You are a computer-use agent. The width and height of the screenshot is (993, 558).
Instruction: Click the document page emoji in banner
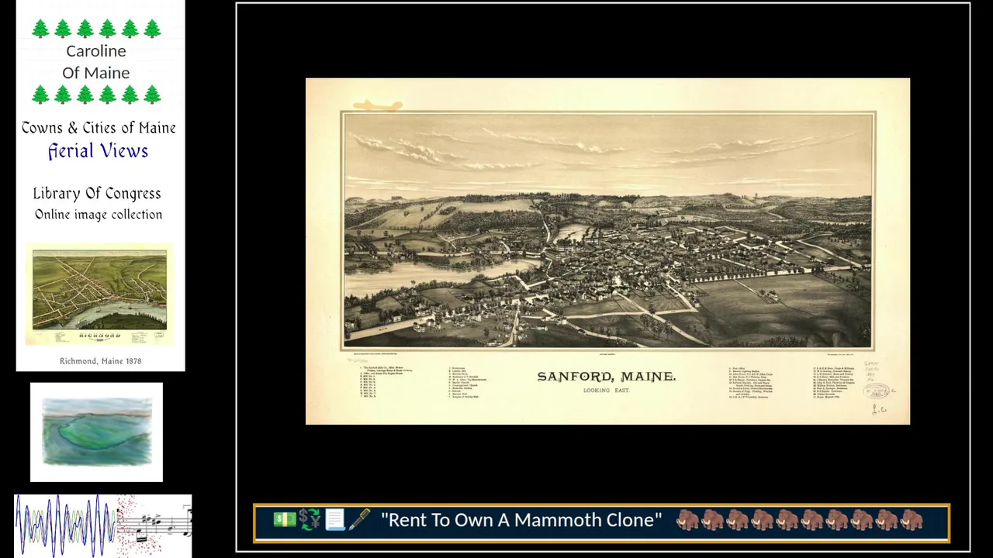(334, 520)
